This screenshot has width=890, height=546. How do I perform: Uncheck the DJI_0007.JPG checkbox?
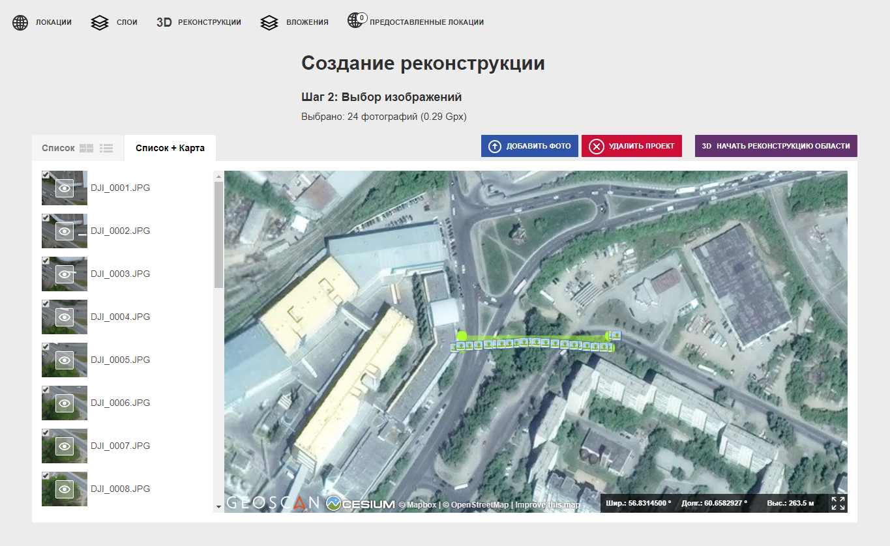(46, 433)
